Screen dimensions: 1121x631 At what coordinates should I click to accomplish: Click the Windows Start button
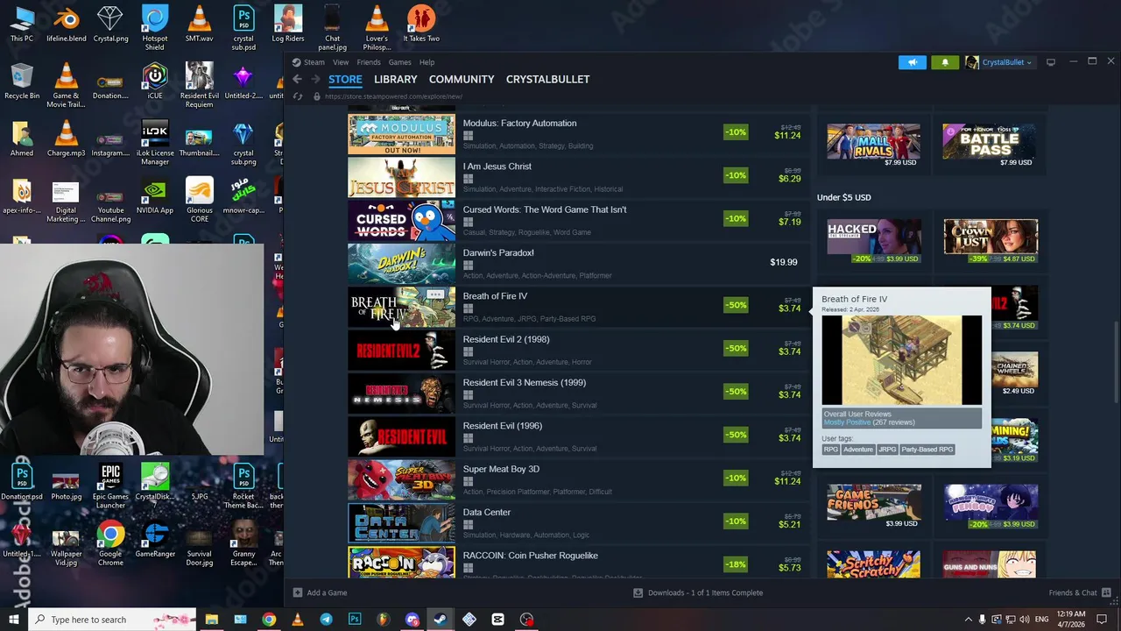(x=14, y=620)
